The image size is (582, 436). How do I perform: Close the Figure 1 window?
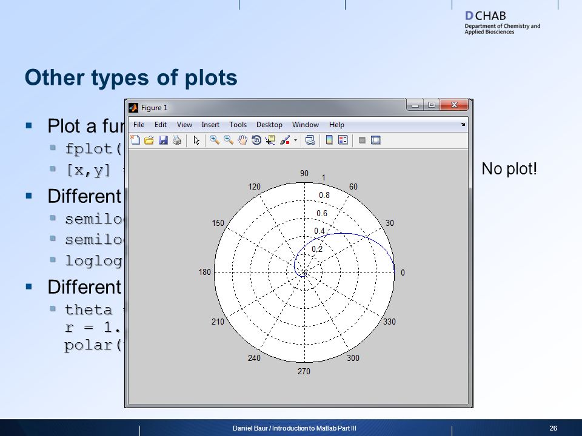[454, 105]
